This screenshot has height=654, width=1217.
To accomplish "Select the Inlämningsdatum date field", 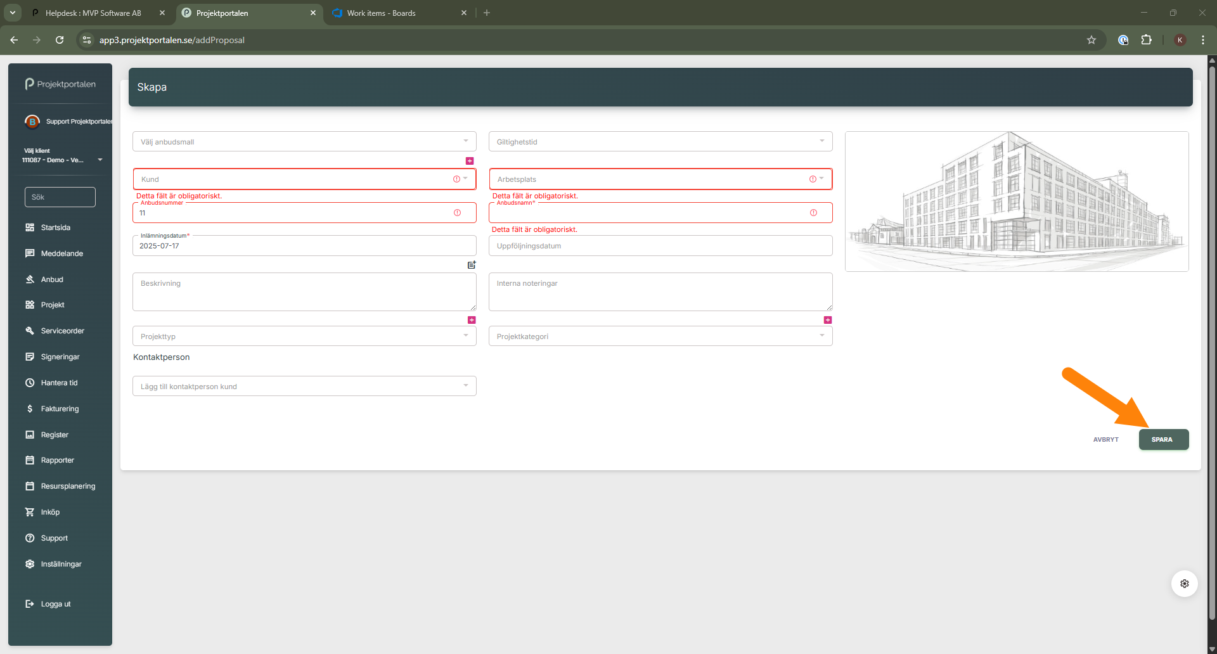I will coord(304,246).
